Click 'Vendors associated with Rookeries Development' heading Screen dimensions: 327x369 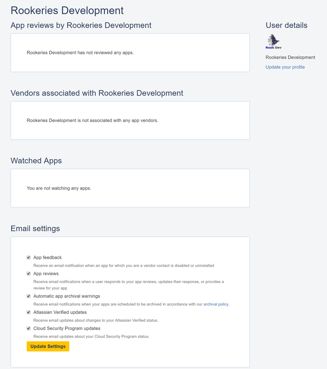point(97,93)
